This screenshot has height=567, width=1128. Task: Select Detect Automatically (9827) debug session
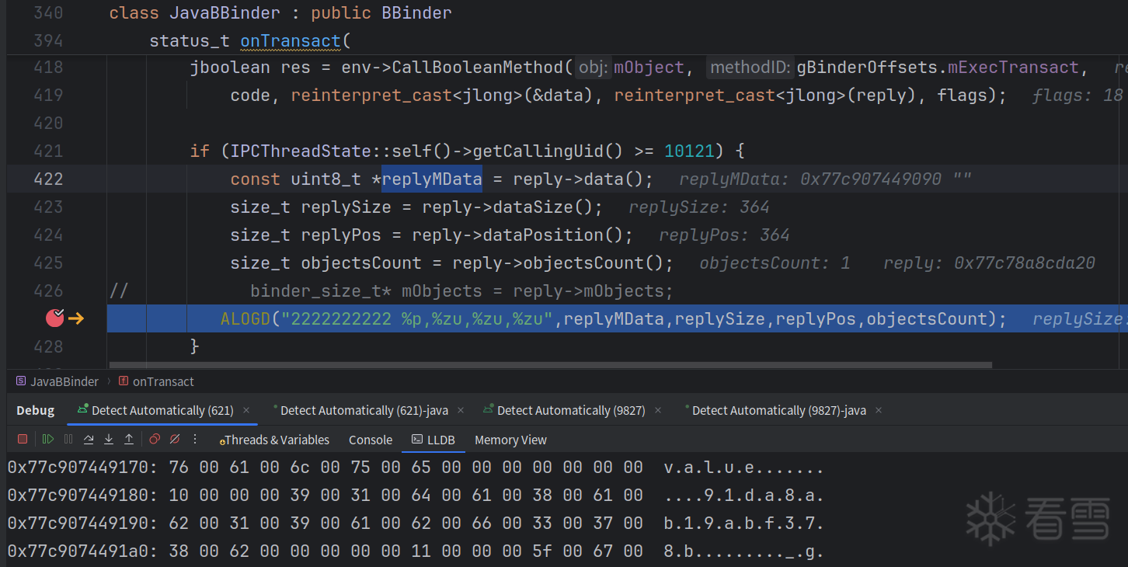pos(571,410)
